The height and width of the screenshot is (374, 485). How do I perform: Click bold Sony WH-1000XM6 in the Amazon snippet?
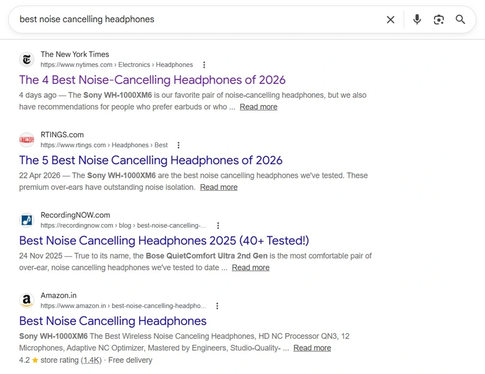click(53, 336)
